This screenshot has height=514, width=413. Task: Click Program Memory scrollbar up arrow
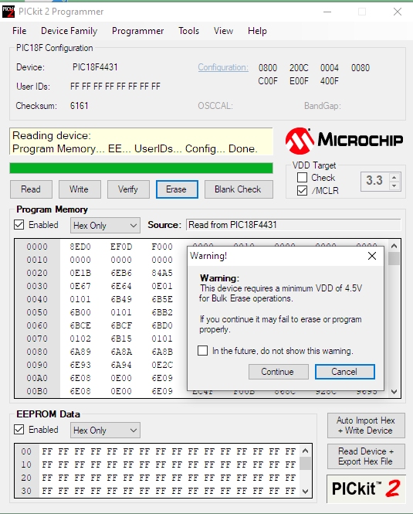coord(394,246)
